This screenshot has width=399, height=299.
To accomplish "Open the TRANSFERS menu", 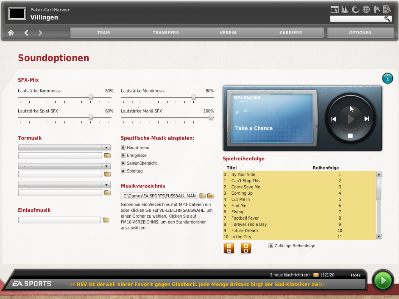I will pyautogui.click(x=166, y=33).
